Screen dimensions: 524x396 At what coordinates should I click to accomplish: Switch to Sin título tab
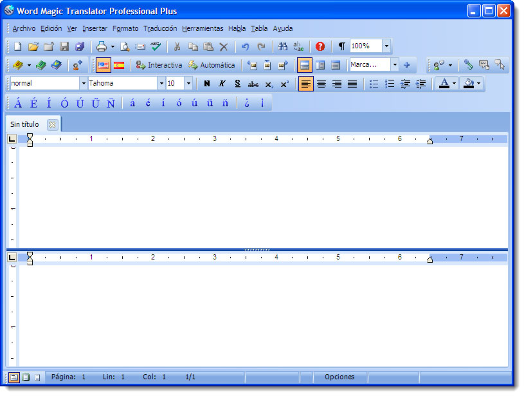pos(24,124)
